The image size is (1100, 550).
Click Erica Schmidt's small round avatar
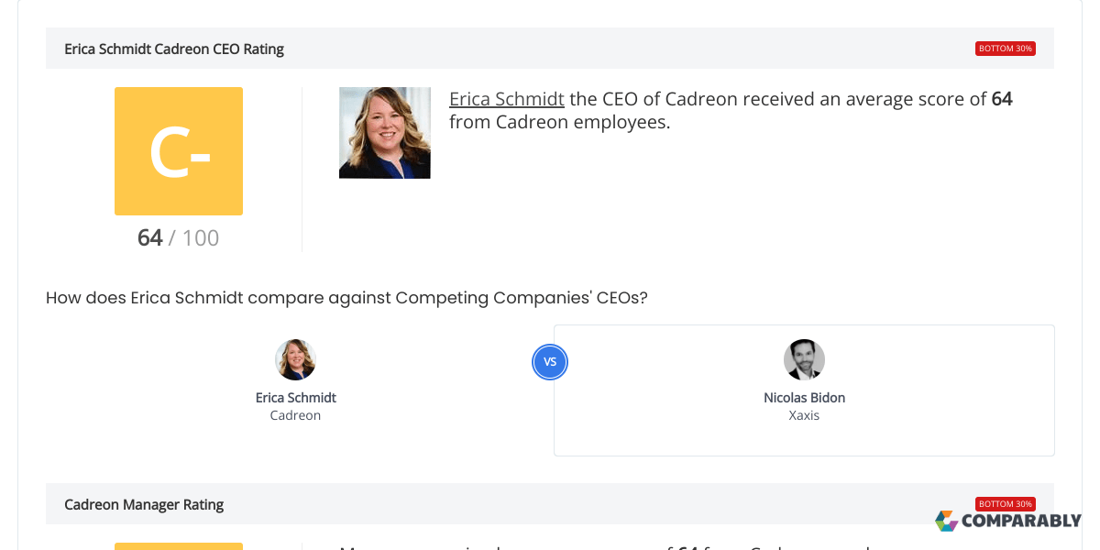295,360
